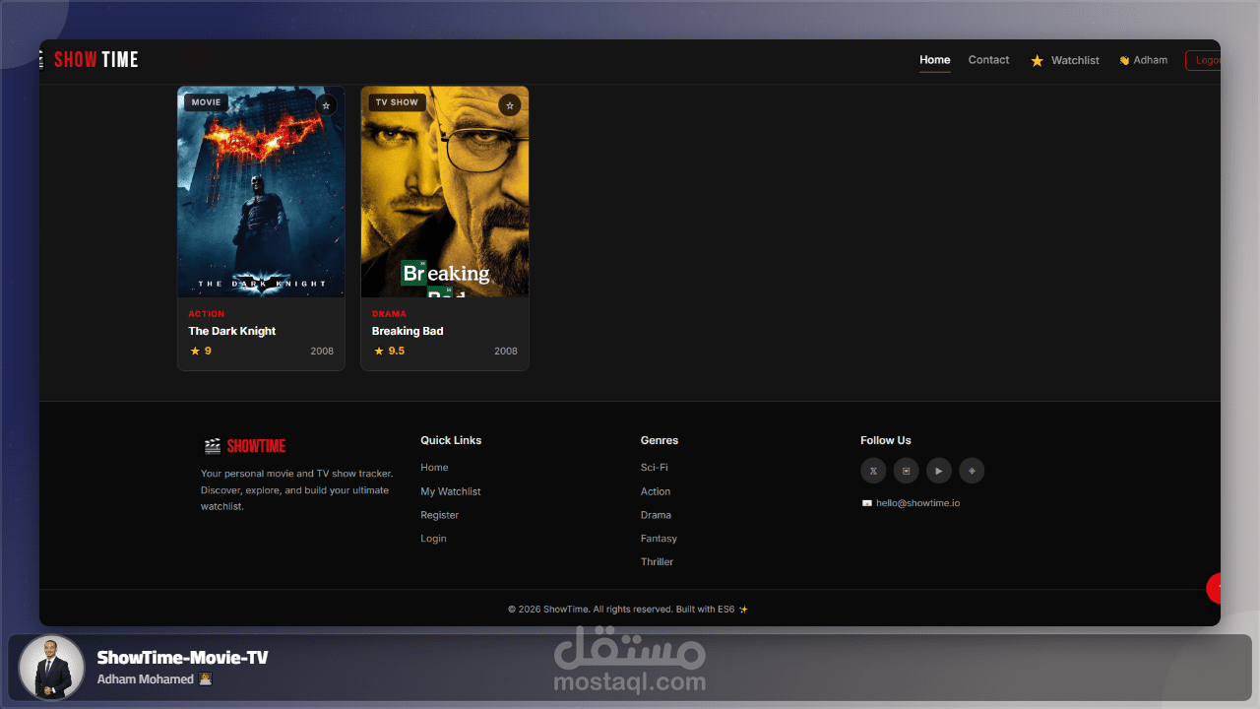Screen dimensions: 1260x709
Task: Select the Action genre footer link
Action: (x=656, y=491)
